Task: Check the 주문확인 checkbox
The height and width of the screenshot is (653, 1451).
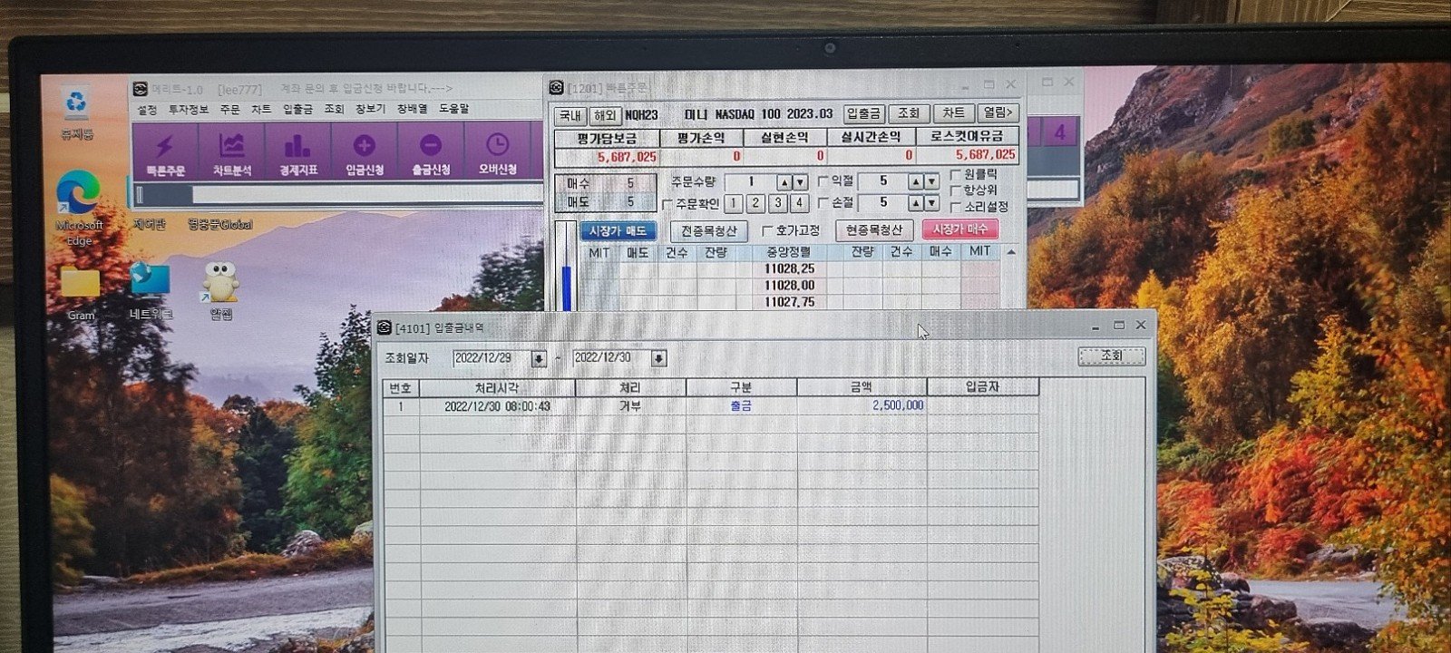Action: [x=667, y=204]
